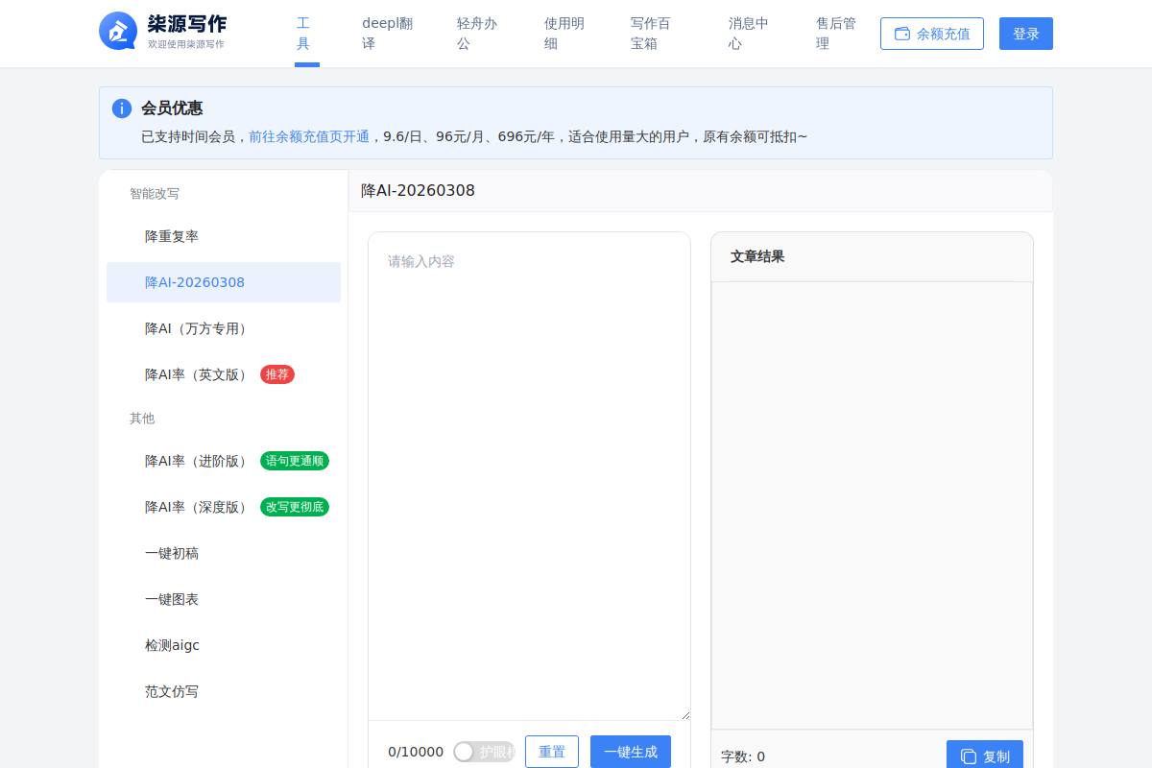Screen dimensions: 1152x768
Task: Click the green 改写更彻底 badge
Action: (295, 507)
